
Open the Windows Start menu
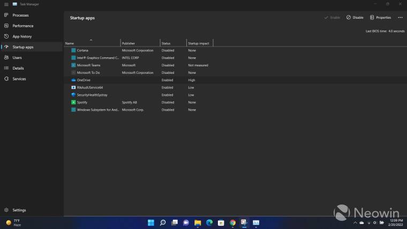coord(150,222)
